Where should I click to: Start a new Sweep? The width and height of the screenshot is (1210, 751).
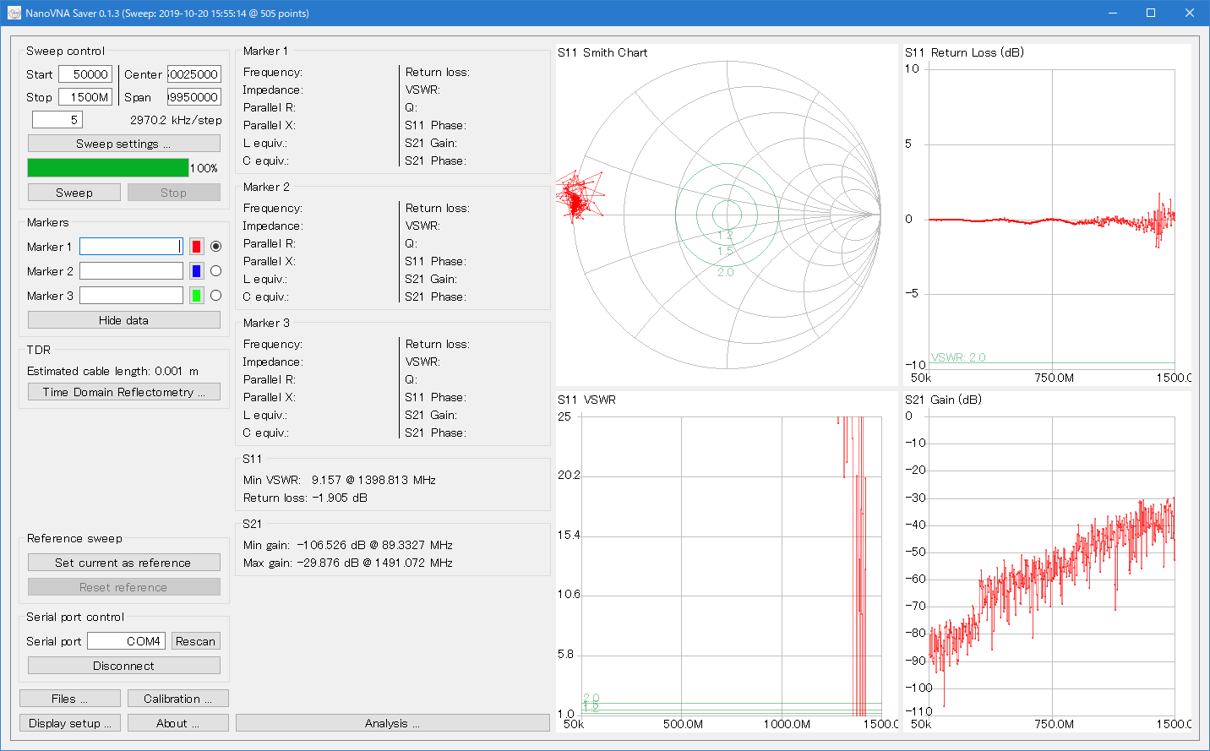pos(74,193)
